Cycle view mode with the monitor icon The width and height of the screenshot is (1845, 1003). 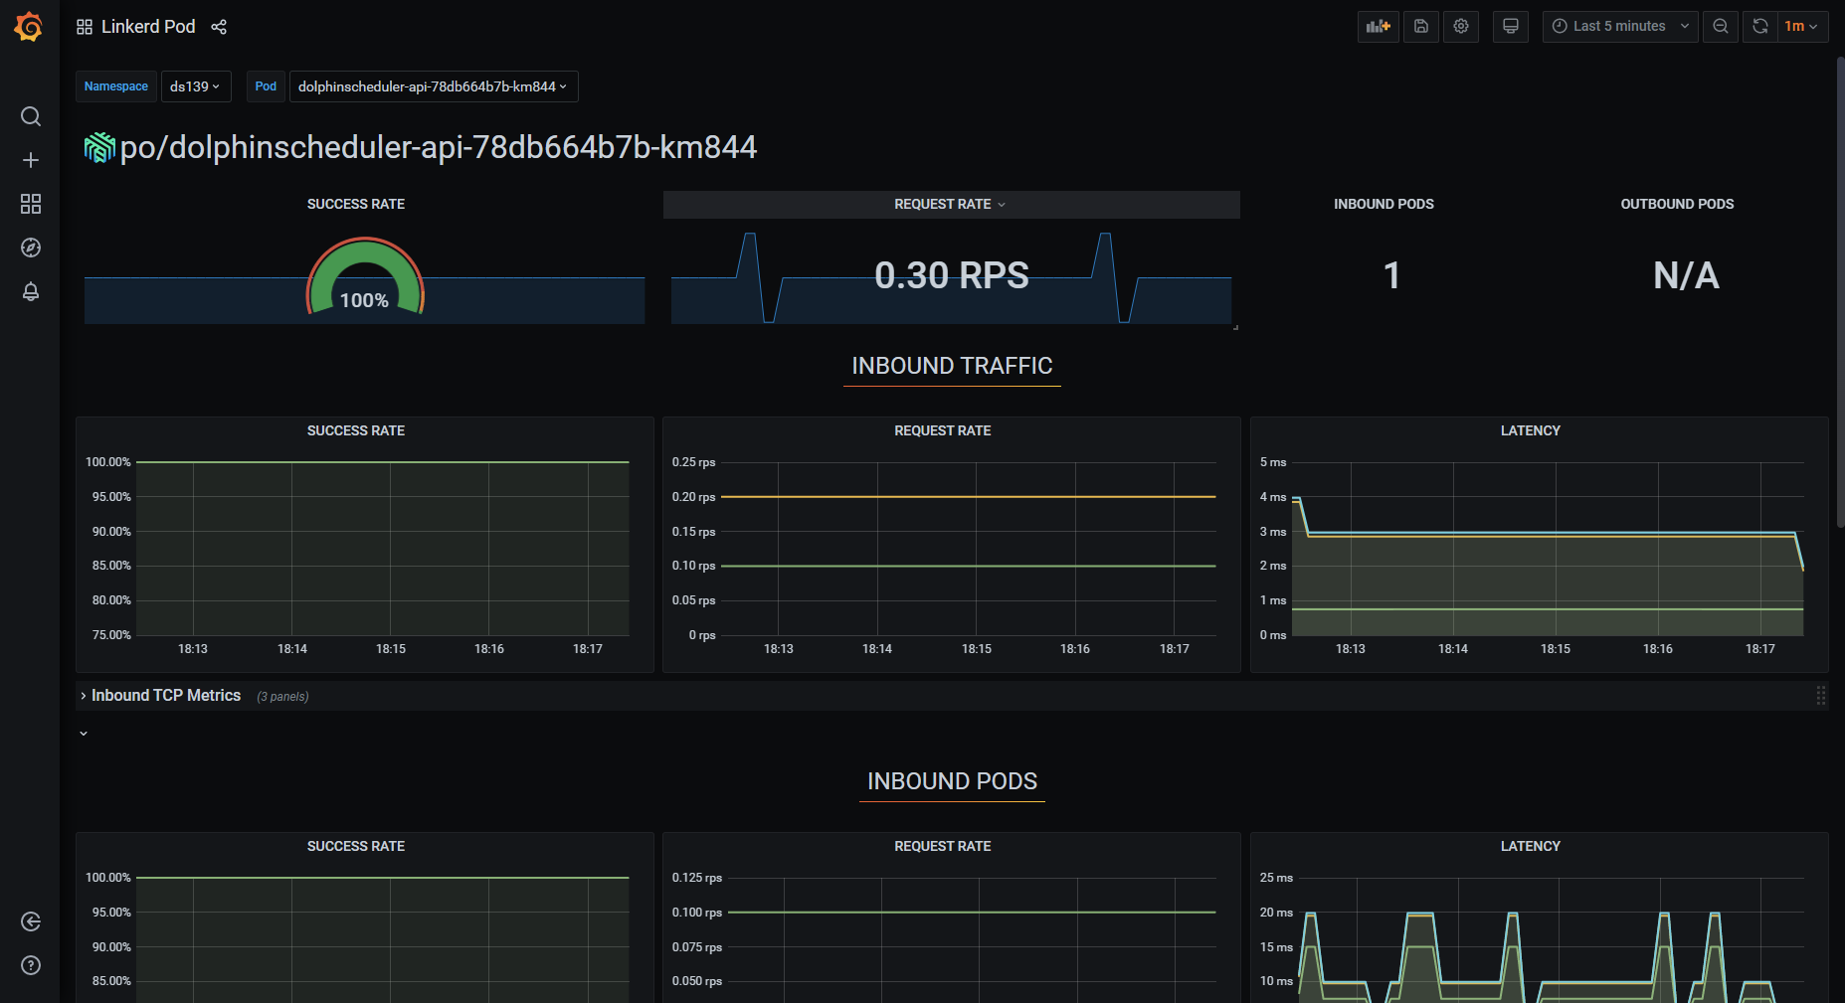[1510, 27]
